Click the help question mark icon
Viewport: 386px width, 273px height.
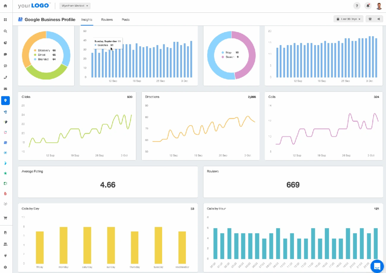[356, 6]
